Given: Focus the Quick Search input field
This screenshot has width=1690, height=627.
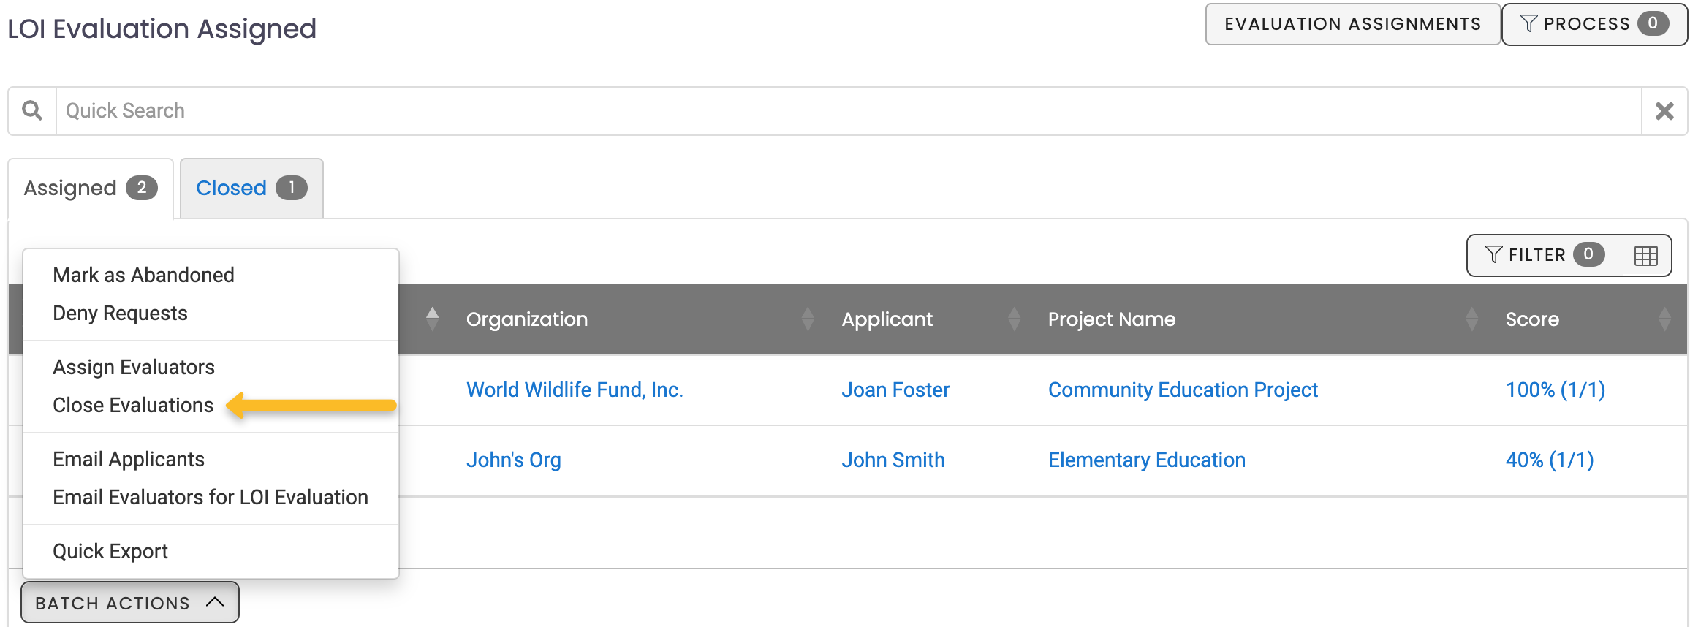Looking at the screenshot, I should point(848,111).
